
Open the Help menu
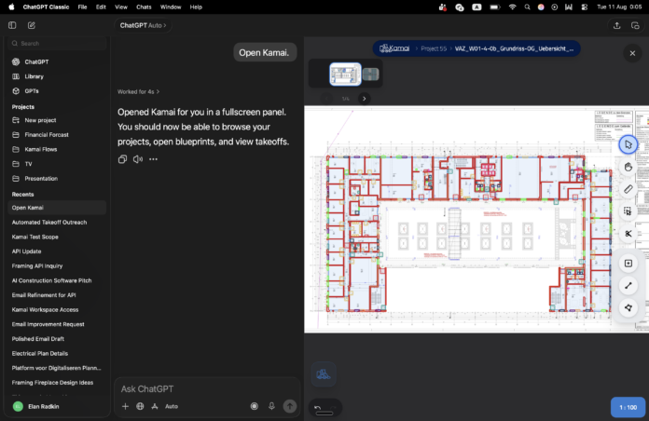pos(196,7)
